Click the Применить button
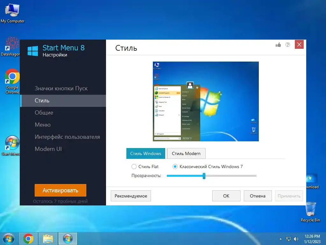This screenshot has width=326, height=245. 289,196
